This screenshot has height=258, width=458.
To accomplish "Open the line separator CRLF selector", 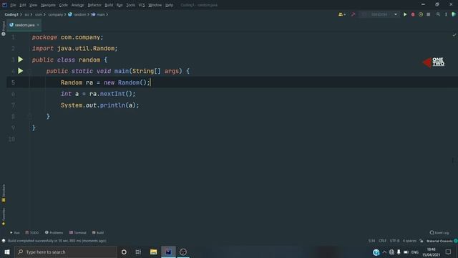I will [x=382, y=241].
